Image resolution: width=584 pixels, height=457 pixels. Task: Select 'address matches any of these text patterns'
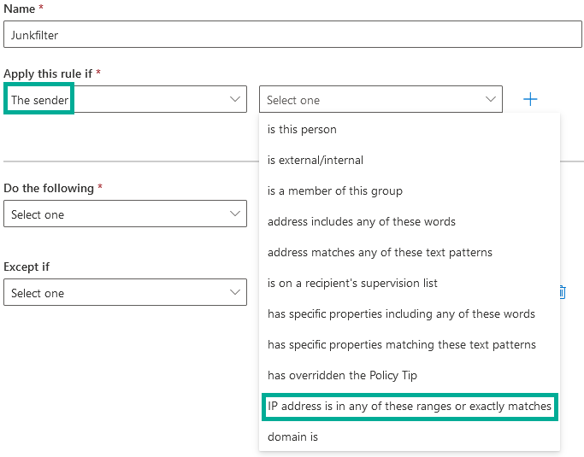point(380,253)
